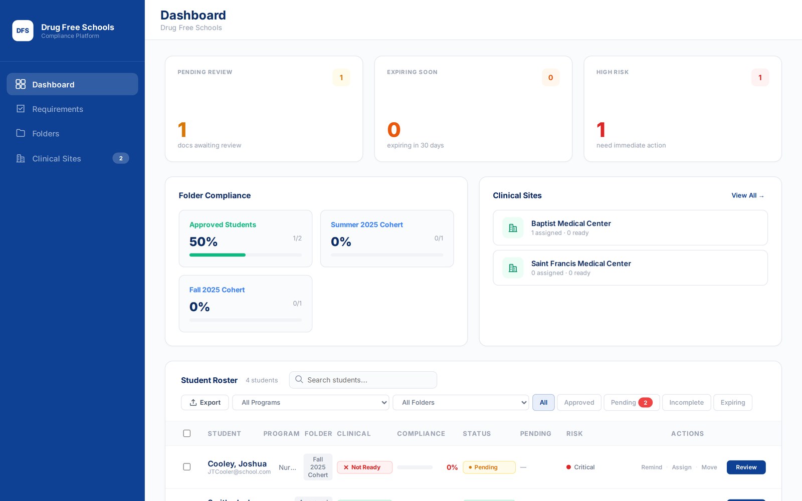Image resolution: width=802 pixels, height=501 pixels.
Task: Click the Search students input field
Action: [x=363, y=380]
